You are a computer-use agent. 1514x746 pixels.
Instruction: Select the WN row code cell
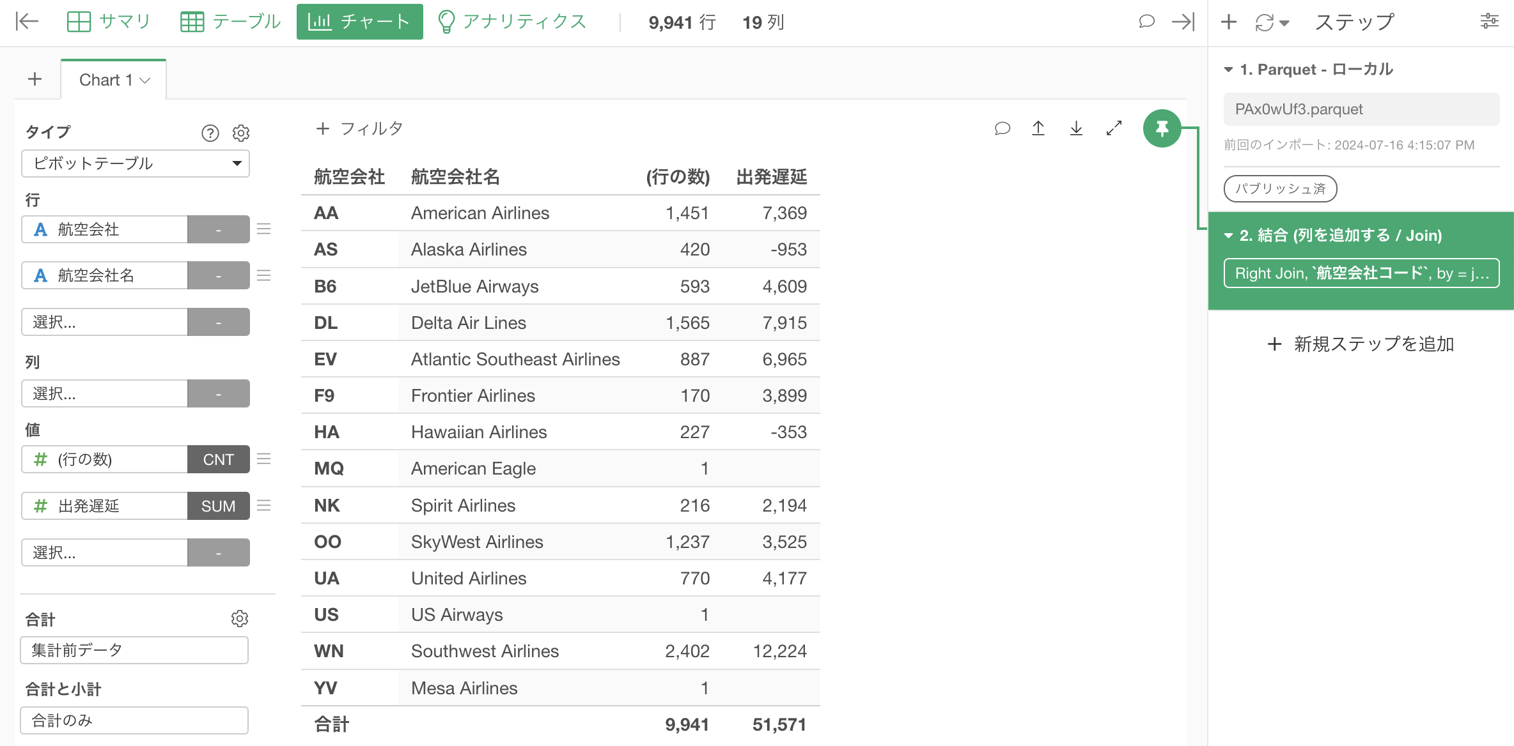(x=329, y=651)
